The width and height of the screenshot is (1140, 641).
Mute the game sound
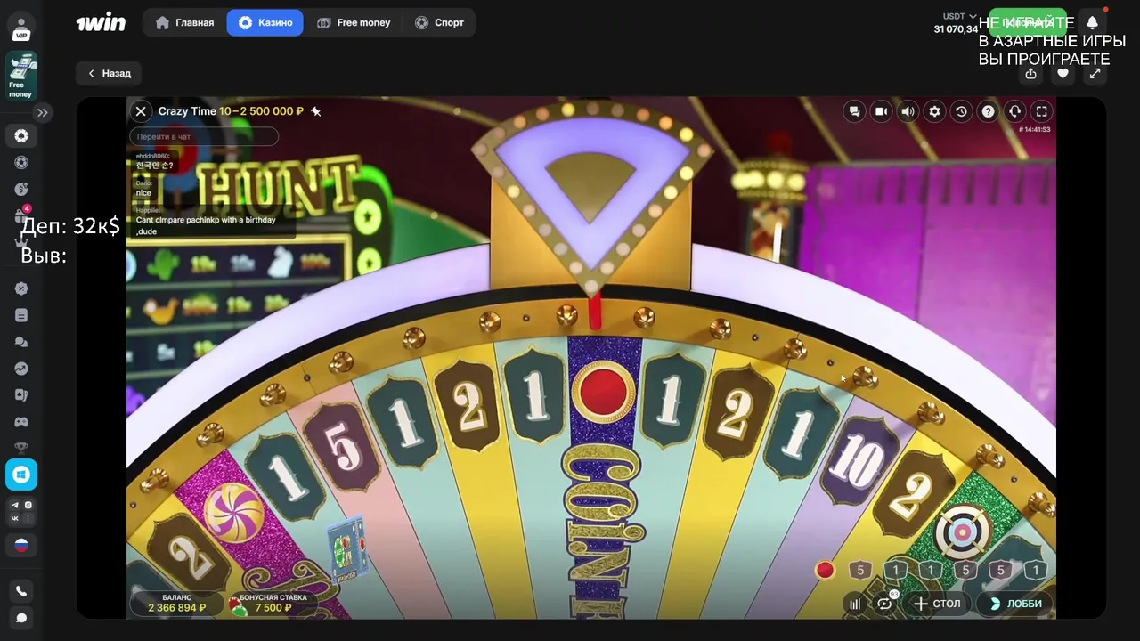pyautogui.click(x=908, y=111)
